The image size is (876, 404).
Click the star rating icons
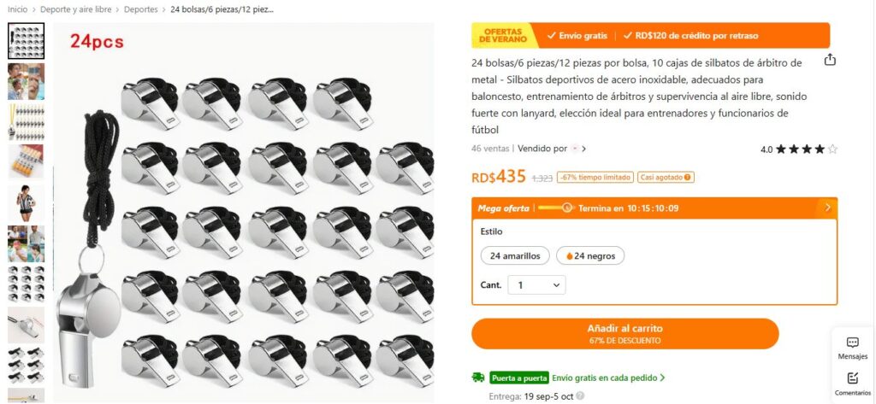coord(806,149)
